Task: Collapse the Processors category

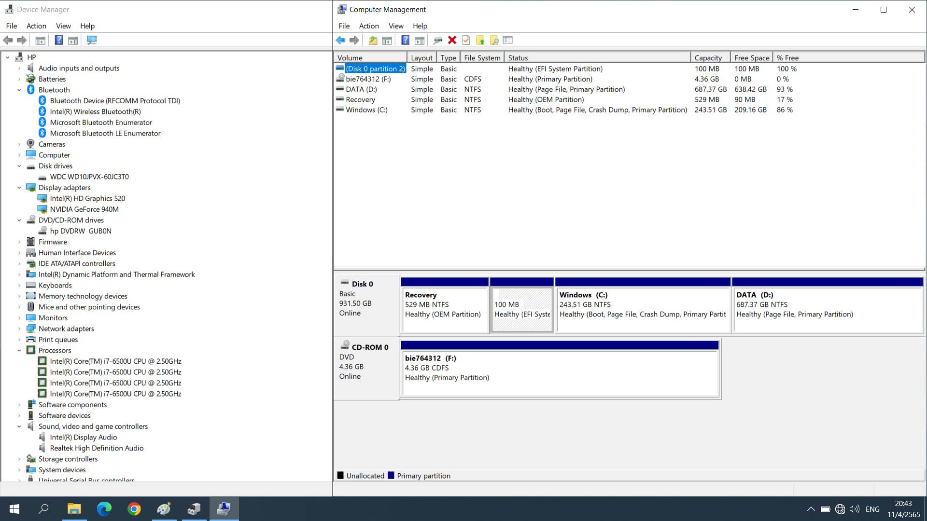Action: click(19, 351)
